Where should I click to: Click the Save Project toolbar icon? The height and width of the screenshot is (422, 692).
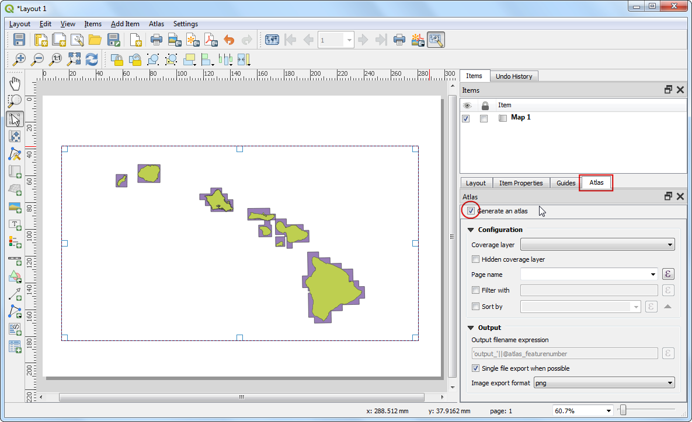point(19,40)
